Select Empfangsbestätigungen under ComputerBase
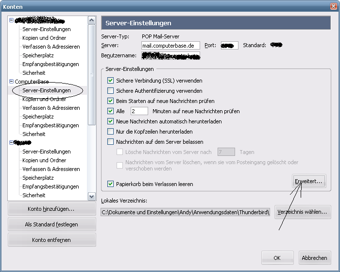Screen dimensions: 340x272 point(51,125)
